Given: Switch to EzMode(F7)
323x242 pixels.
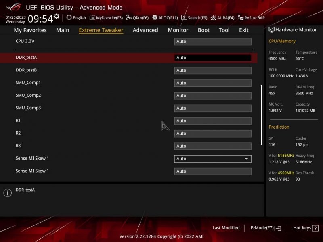Looking at the screenshot, I should click(x=266, y=228).
